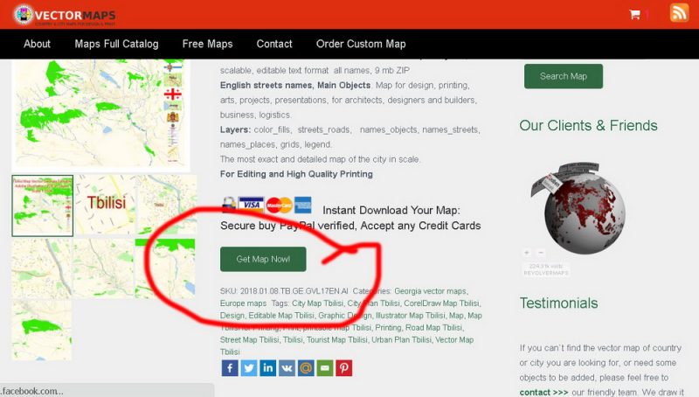699x397 pixels.
Task: Share page via VK icon
Action: [287, 368]
